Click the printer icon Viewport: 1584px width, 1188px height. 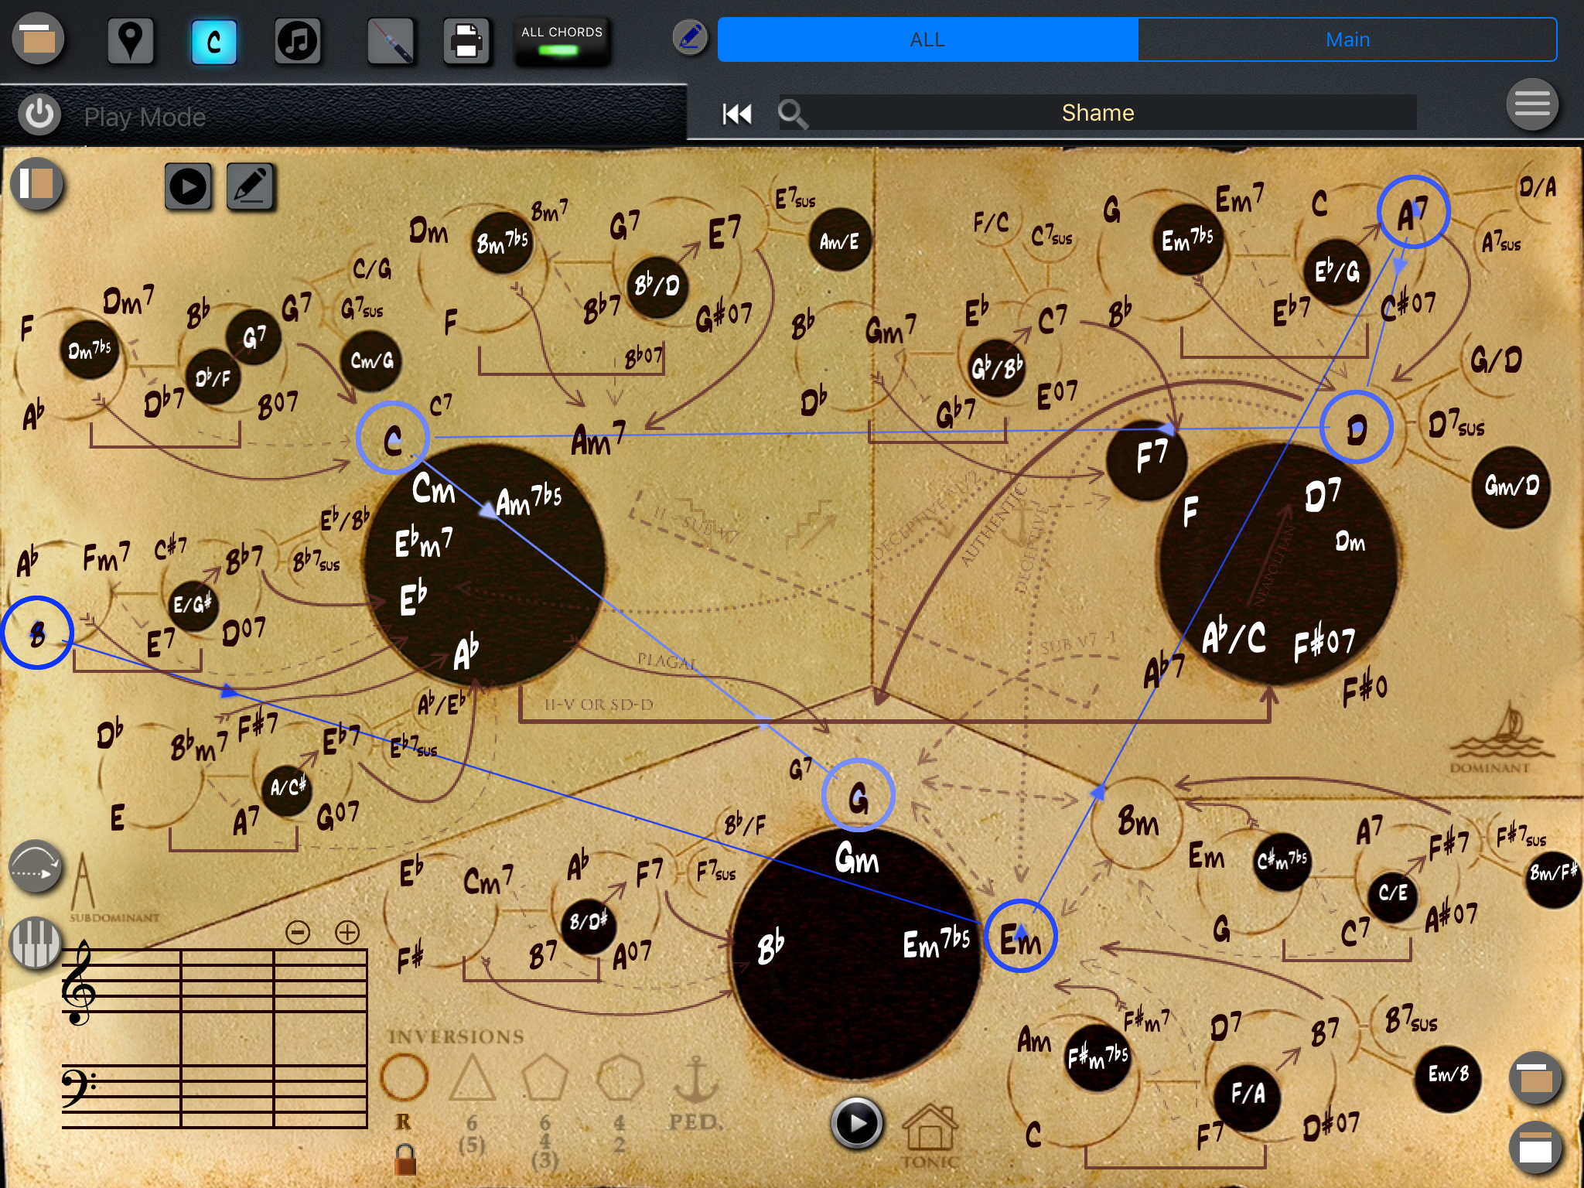(x=466, y=41)
